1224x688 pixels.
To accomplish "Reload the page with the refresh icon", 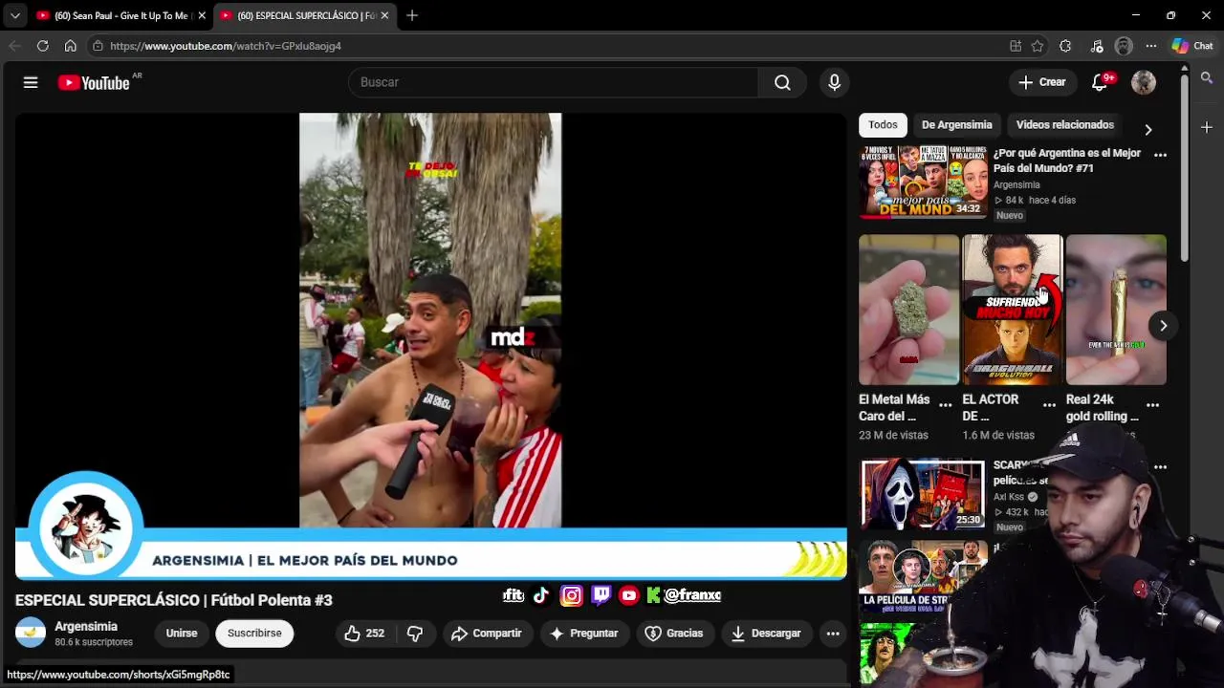I will 42,46.
